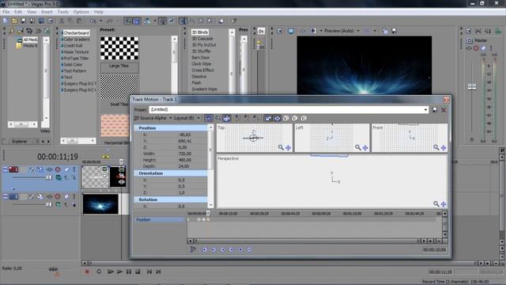The image size is (506, 285).
Task: Click the Position Width value field
Action: pyautogui.click(x=184, y=154)
